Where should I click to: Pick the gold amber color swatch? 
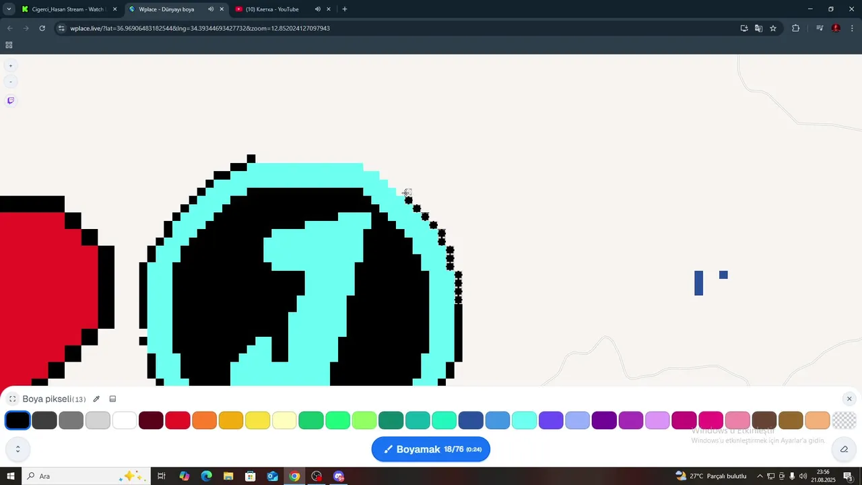tap(231, 420)
